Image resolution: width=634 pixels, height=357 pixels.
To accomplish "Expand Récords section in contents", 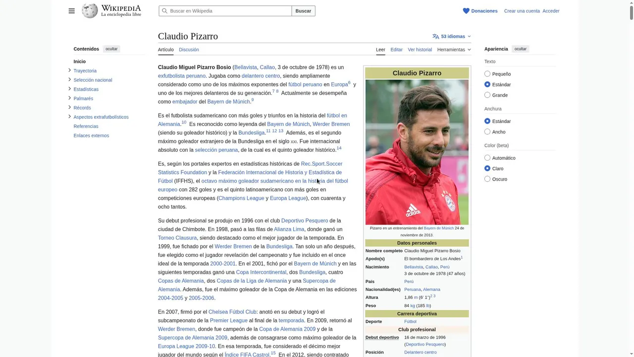I will (69, 107).
